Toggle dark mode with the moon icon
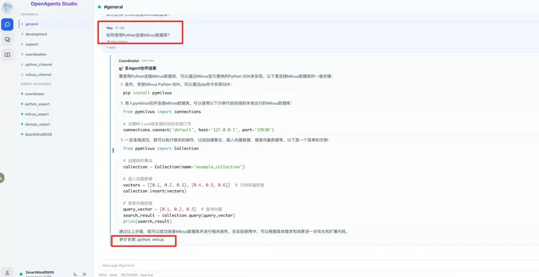 (x=75, y=274)
